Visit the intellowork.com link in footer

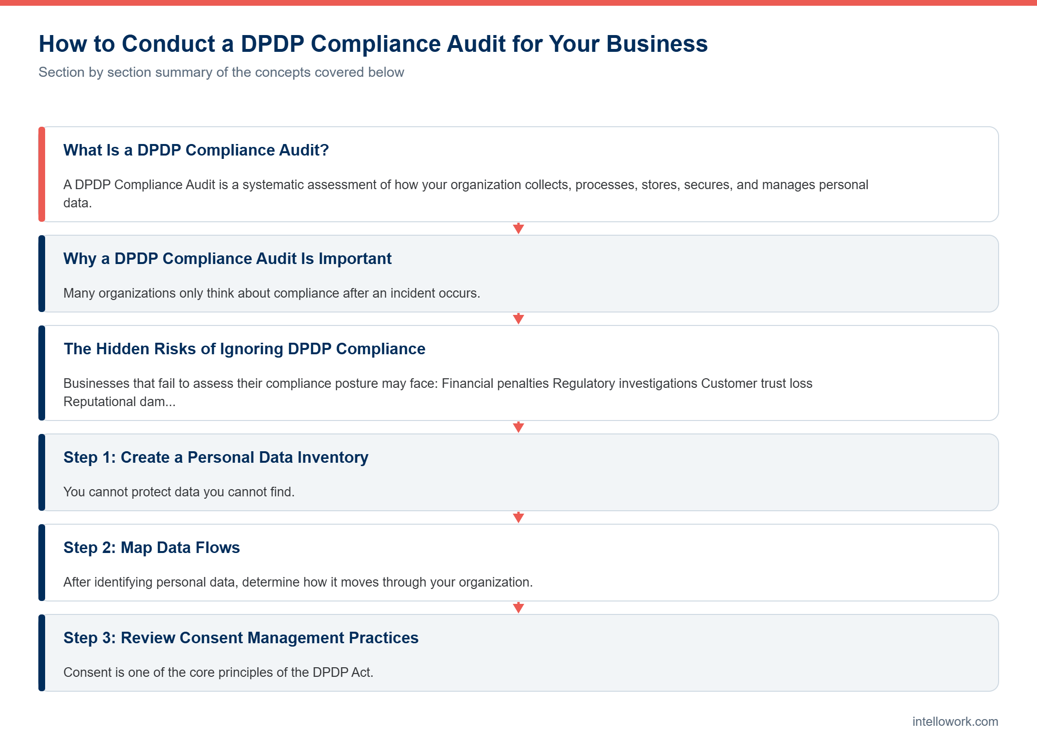pos(955,721)
